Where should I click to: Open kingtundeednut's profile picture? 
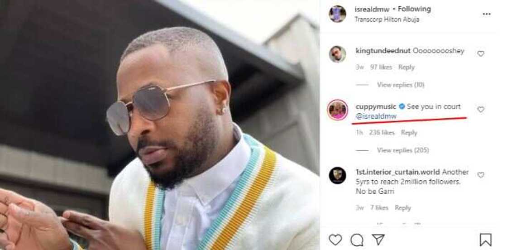337,54
